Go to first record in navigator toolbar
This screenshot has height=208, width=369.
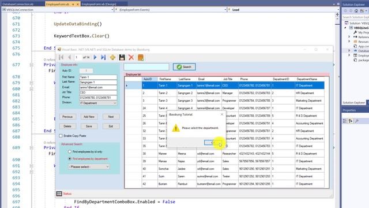(61, 57)
